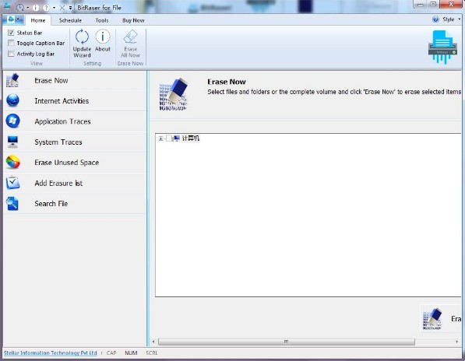Click the help question mark icon in title bar
This screenshot has height=361, width=465.
46,8
